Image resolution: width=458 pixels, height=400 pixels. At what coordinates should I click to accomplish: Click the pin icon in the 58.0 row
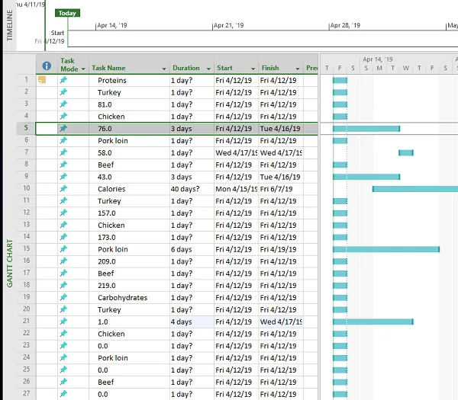pos(63,152)
